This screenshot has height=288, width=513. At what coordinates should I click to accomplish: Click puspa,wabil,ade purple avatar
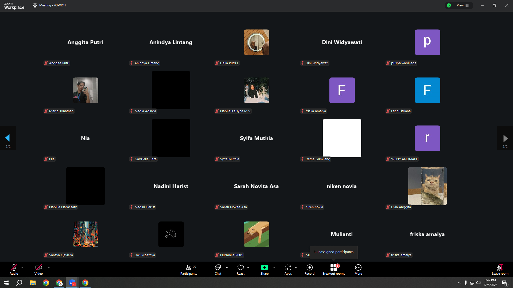[x=428, y=42]
